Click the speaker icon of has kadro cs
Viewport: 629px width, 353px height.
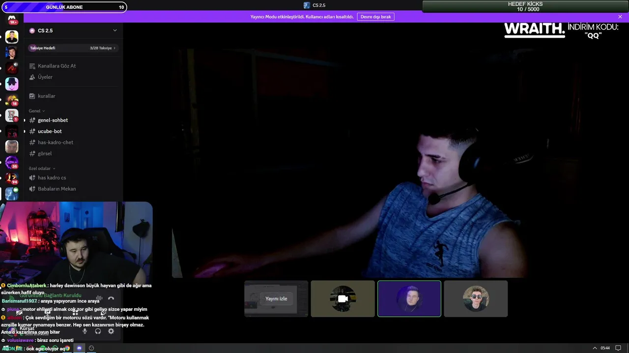(32, 177)
